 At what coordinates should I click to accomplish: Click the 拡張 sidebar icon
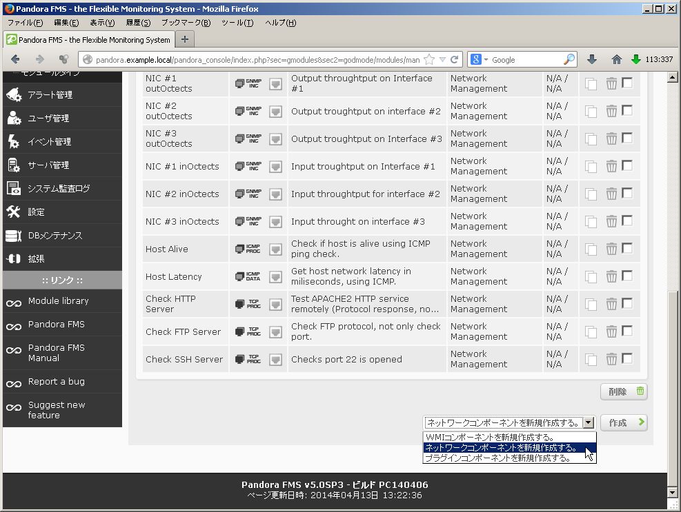(x=14, y=258)
